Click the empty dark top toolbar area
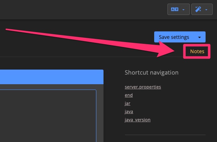The image size is (217, 142). click(x=83, y=10)
